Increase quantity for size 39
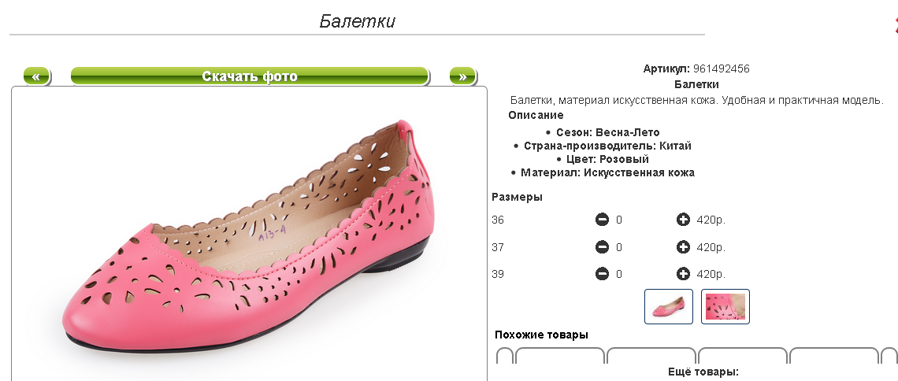Viewport: 898px width, 381px height. [x=683, y=274]
